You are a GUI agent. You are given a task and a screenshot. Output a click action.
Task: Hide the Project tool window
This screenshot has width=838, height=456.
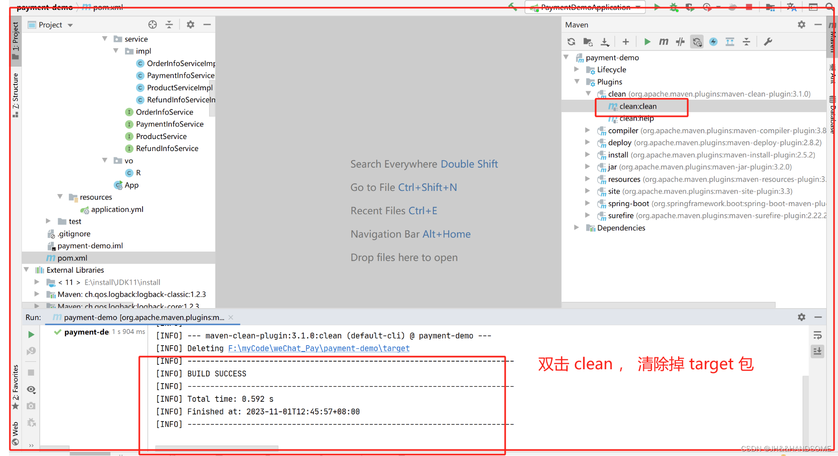[207, 25]
